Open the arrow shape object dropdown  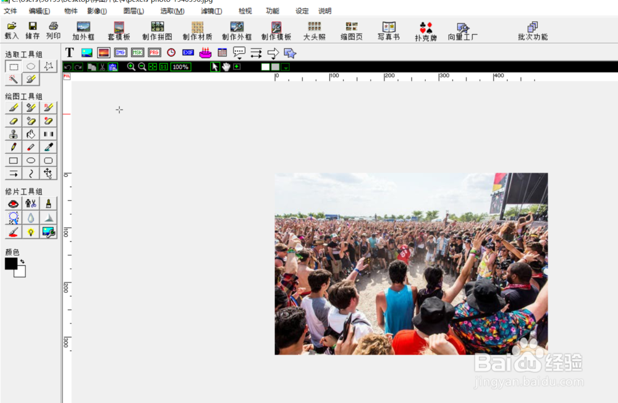tap(273, 53)
